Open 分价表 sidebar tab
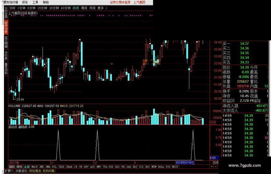The image size is (271, 174). (6, 55)
